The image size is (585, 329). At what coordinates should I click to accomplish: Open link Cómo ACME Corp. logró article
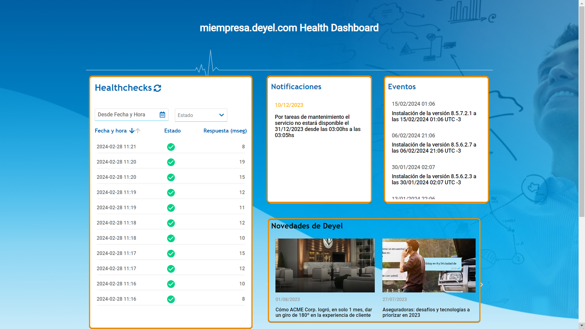coord(324,312)
